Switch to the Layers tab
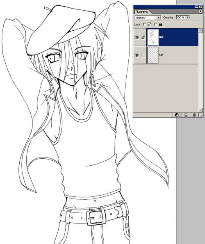The image size is (205, 244). click(142, 11)
